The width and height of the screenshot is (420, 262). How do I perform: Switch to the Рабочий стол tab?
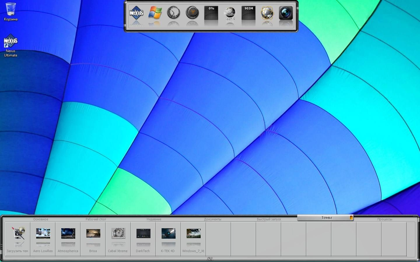click(x=96, y=219)
